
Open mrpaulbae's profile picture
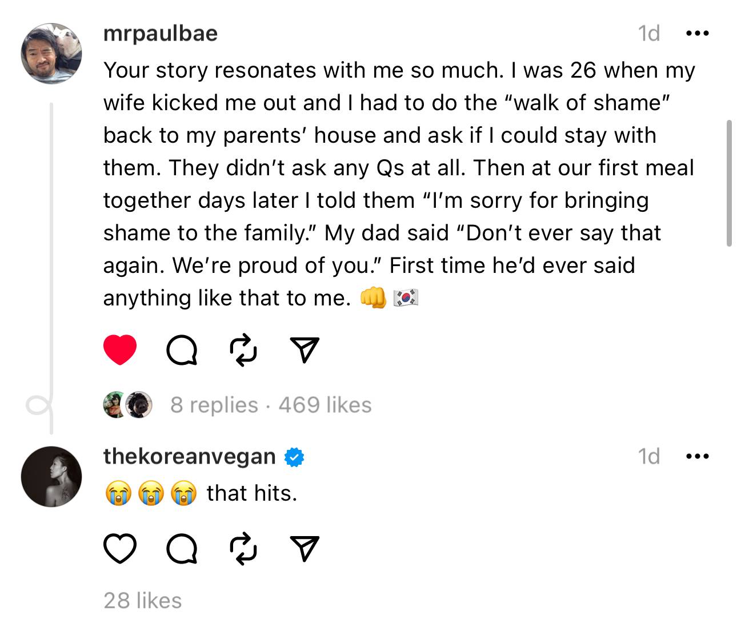click(x=51, y=54)
